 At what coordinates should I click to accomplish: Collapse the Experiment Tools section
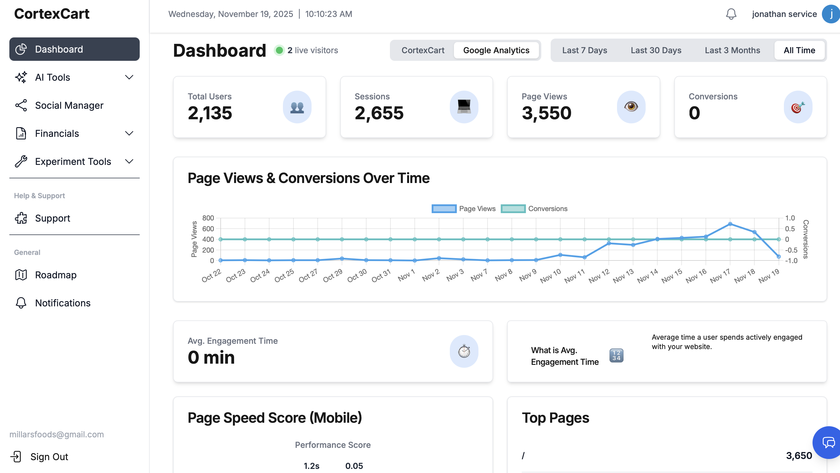click(129, 161)
